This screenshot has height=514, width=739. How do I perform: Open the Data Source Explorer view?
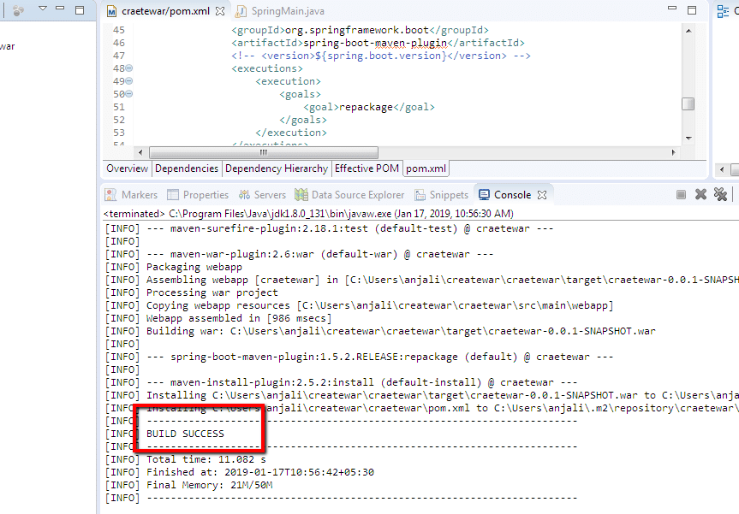(x=349, y=195)
